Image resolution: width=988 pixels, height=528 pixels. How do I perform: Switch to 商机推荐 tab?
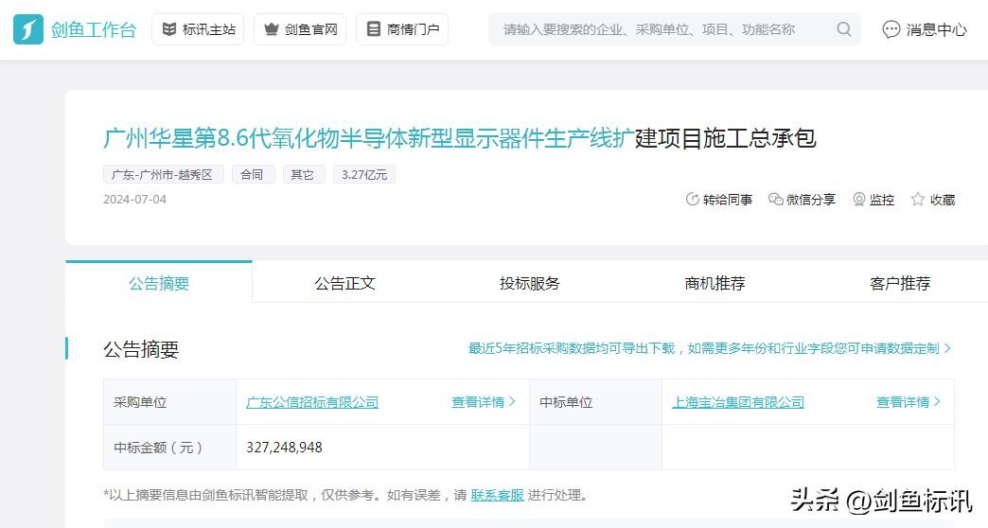(x=715, y=283)
